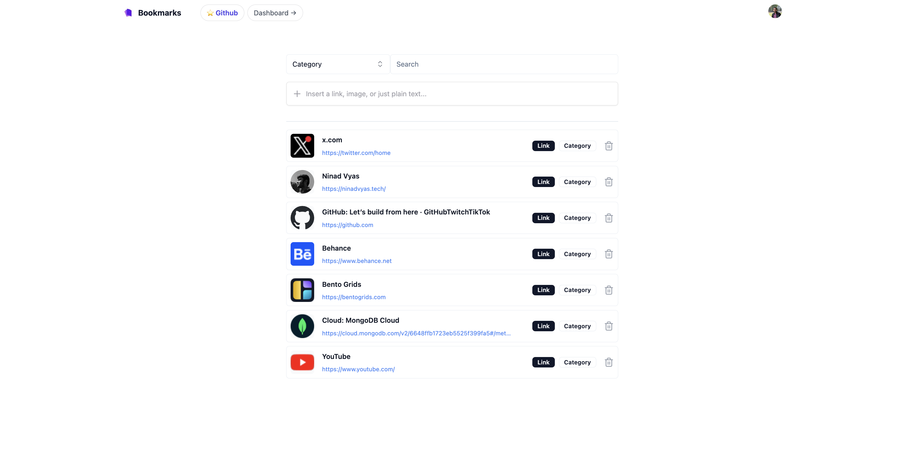The height and width of the screenshot is (453, 911).
Task: Click Ninad Vyas bookmark photo thumbnail
Action: 302,182
